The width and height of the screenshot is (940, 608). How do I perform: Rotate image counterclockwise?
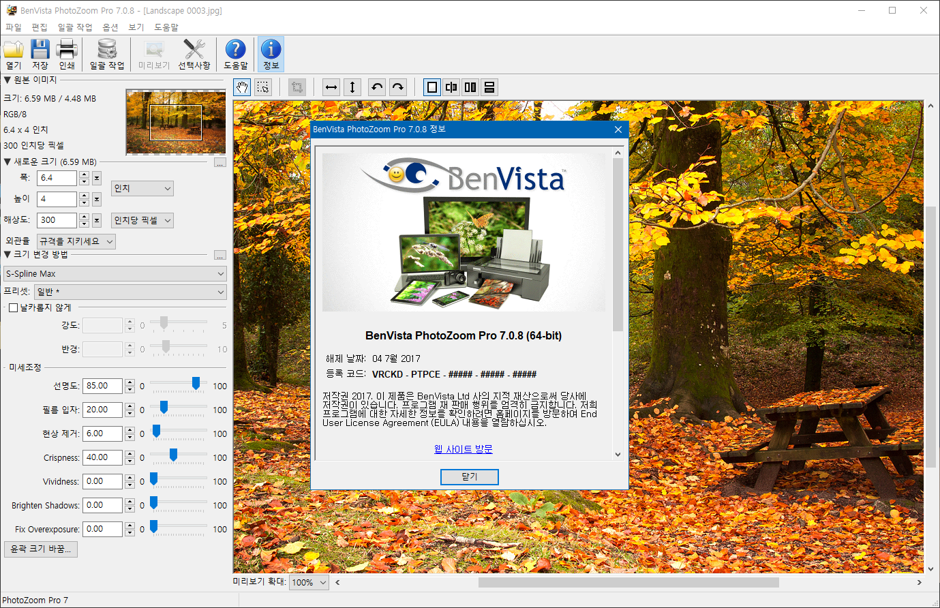click(x=377, y=87)
